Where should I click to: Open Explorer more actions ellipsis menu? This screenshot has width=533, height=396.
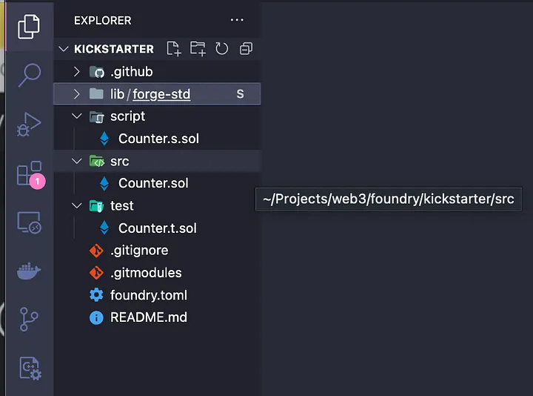point(237,20)
